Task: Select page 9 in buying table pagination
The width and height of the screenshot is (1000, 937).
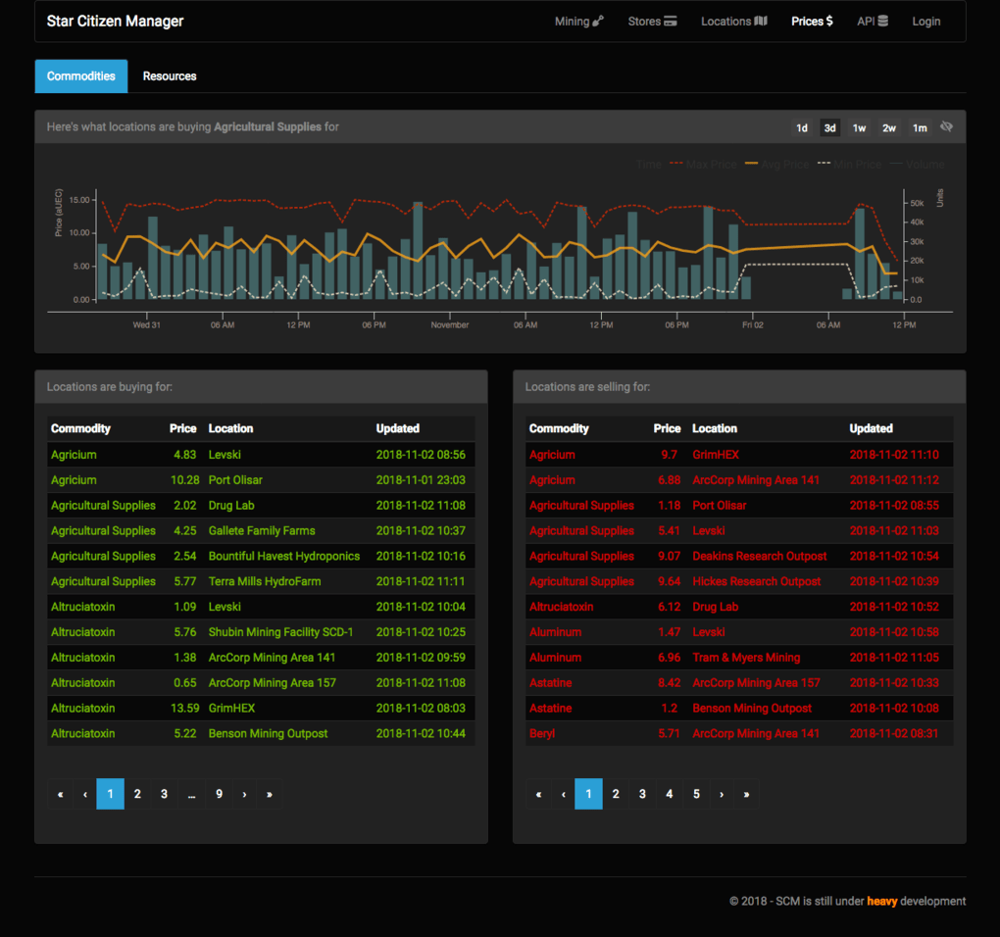Action: pos(219,794)
